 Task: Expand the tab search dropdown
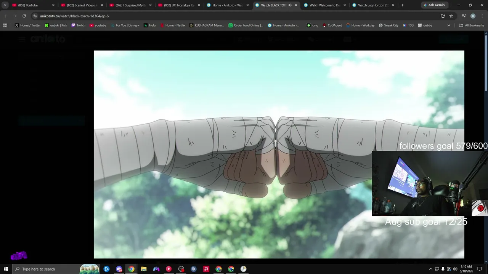[5, 5]
